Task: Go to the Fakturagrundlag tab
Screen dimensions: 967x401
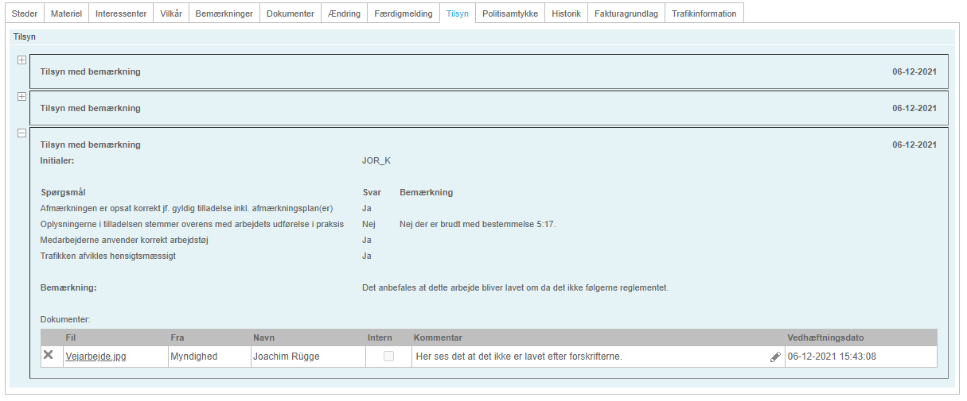Action: [626, 13]
